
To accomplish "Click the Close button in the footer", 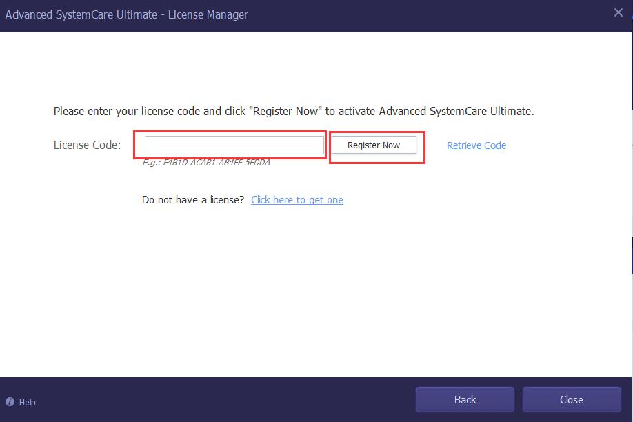I will coord(572,400).
